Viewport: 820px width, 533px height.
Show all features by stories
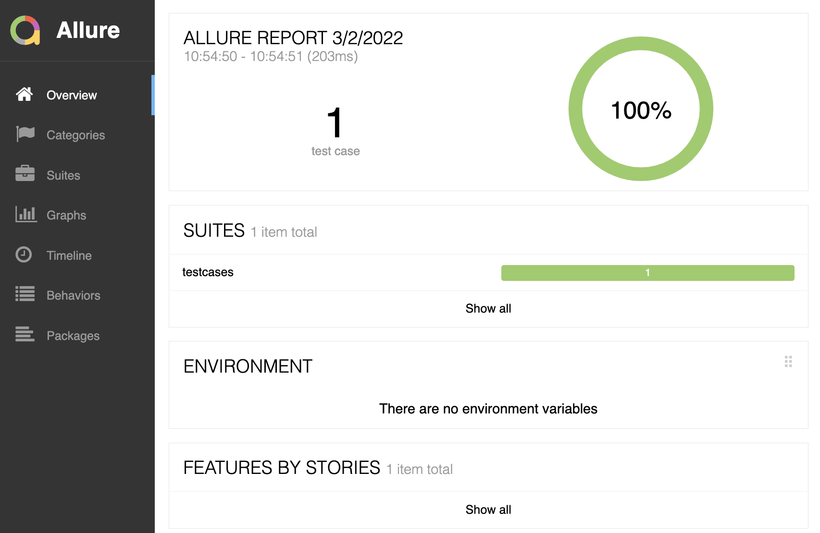pyautogui.click(x=488, y=509)
